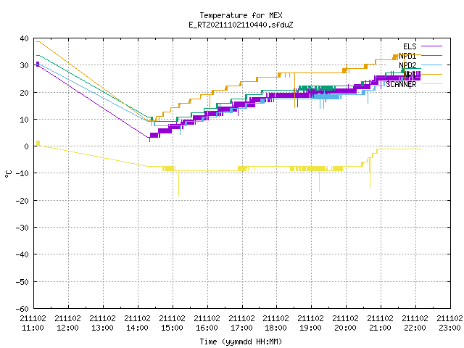The image size is (464, 348).
Task: Click the y-axis label -30
Action: 22,228
